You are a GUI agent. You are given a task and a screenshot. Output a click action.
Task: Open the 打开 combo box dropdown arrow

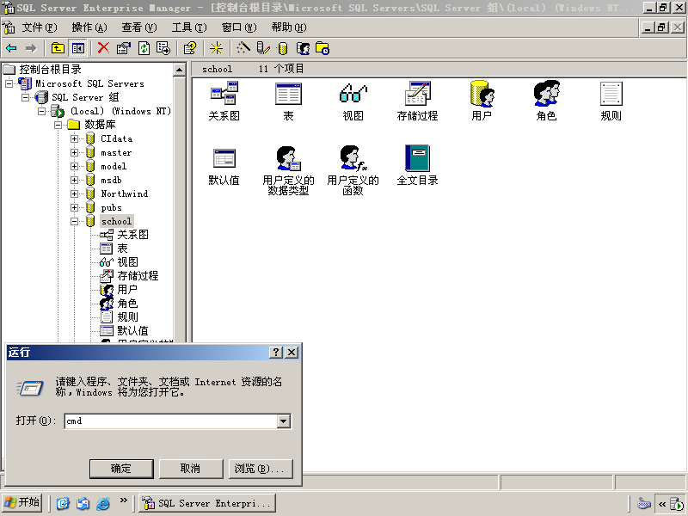[284, 421]
